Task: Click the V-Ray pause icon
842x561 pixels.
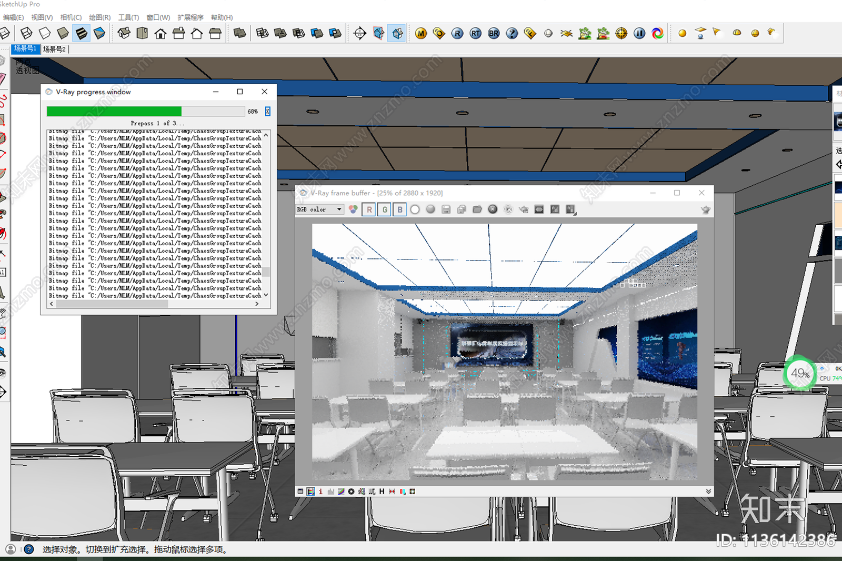Action: (639, 33)
